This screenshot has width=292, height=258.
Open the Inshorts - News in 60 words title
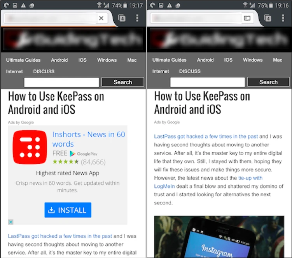tap(89, 139)
